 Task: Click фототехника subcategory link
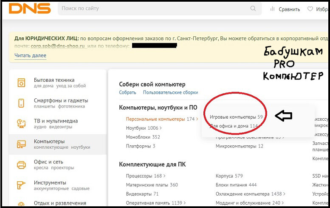(71, 106)
